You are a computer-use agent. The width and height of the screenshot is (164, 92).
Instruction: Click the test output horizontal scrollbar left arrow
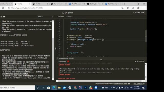(57, 81)
